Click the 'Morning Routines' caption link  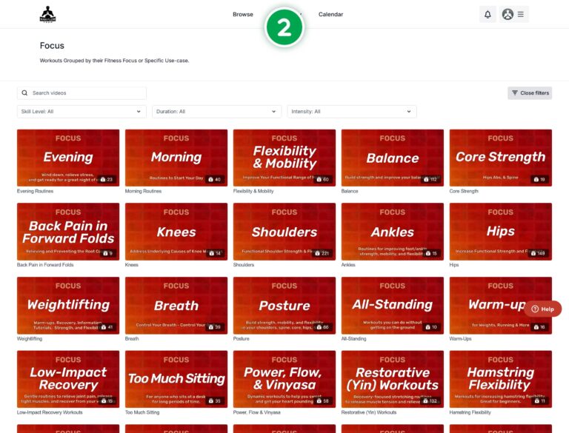(x=143, y=191)
